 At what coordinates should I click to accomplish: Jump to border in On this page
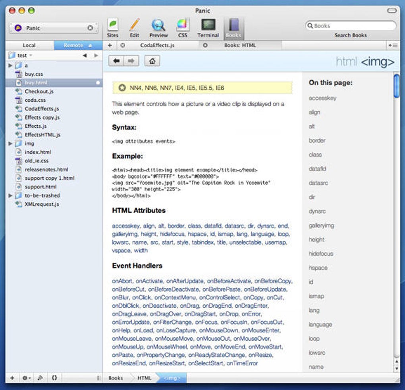point(317,140)
